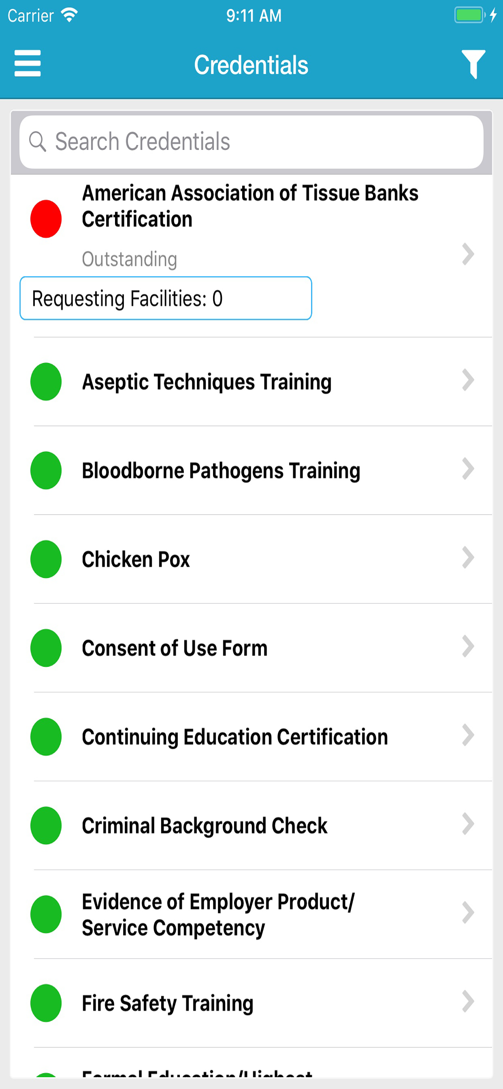Open Evidence of Employer Product/Service Competency
The image size is (503, 1089).
pos(251,914)
